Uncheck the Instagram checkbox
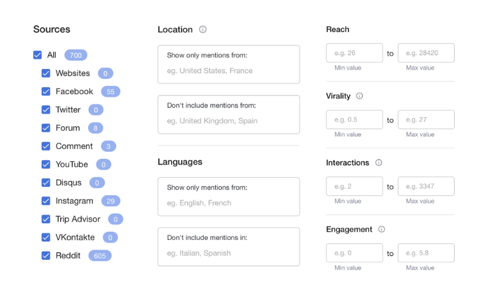 (x=46, y=201)
